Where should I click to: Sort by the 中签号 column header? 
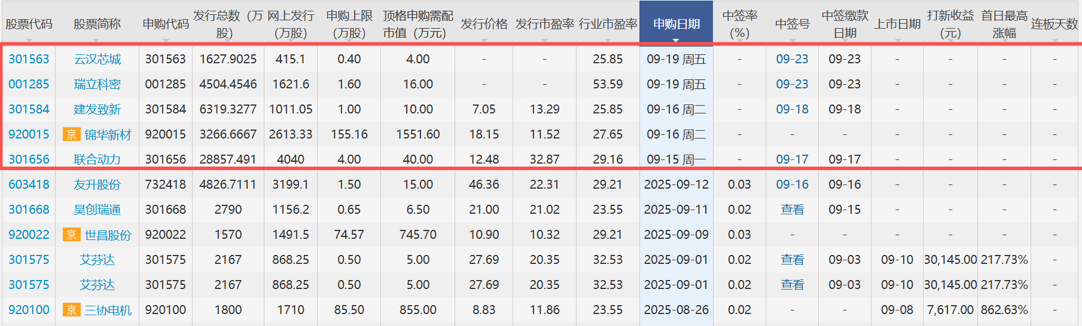coord(792,24)
